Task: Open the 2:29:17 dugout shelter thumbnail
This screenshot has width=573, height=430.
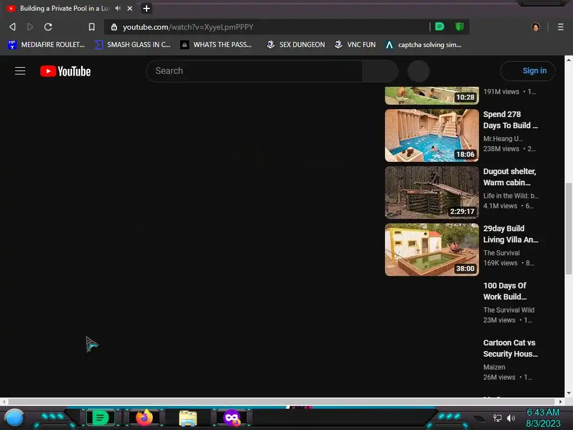Action: [x=431, y=193]
